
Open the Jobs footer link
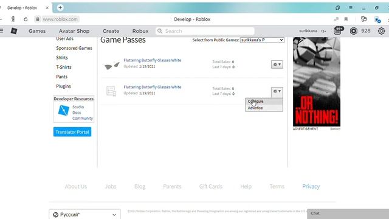[111, 187]
